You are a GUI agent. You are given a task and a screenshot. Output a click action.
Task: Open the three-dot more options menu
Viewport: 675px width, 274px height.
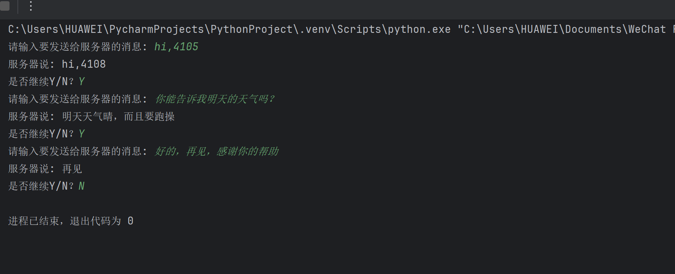(30, 6)
